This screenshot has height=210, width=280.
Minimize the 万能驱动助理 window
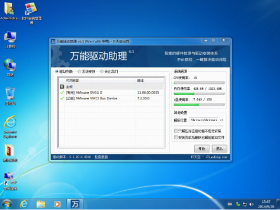tap(206, 41)
